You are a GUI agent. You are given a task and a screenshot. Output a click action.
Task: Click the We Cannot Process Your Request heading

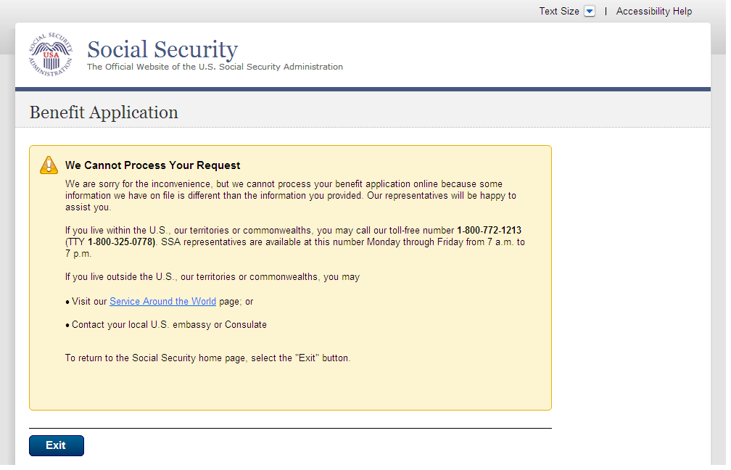[x=152, y=165]
